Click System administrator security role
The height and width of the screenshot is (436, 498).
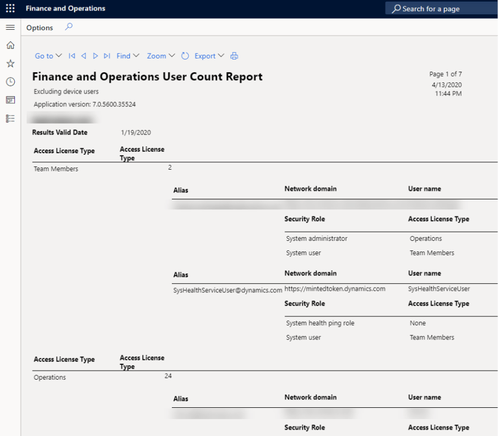(316, 239)
